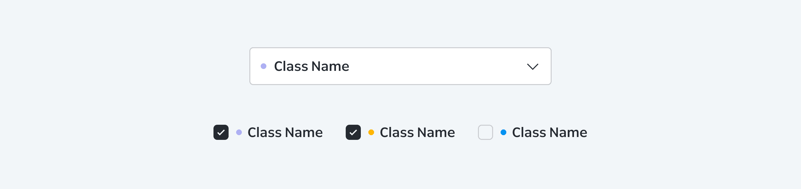801x189 pixels.
Task: Expand the dropdown using its down arrow
Action: [533, 66]
